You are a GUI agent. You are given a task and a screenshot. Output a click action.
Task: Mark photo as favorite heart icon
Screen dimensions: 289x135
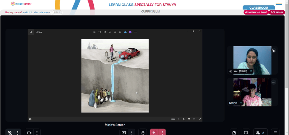click(110, 32)
